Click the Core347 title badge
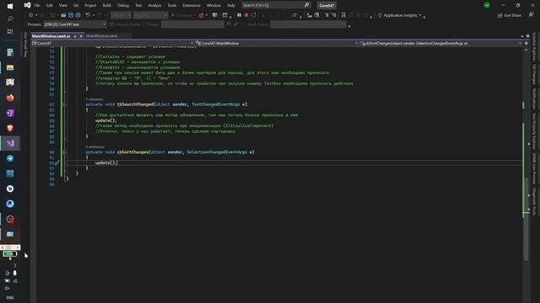540x303 pixels. pyautogui.click(x=327, y=5)
